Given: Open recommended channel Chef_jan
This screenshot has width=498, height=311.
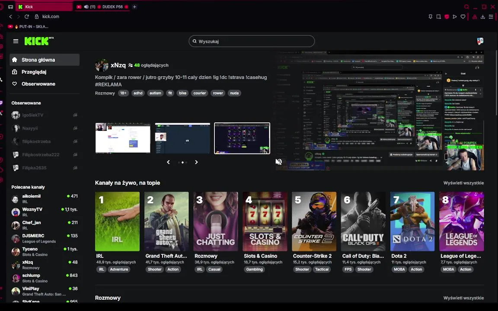Looking at the screenshot, I should pyautogui.click(x=45, y=225).
